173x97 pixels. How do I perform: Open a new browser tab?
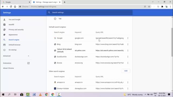65,2
